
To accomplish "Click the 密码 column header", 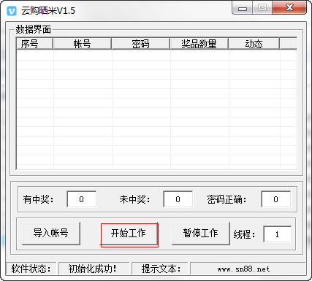I will tap(140, 44).
